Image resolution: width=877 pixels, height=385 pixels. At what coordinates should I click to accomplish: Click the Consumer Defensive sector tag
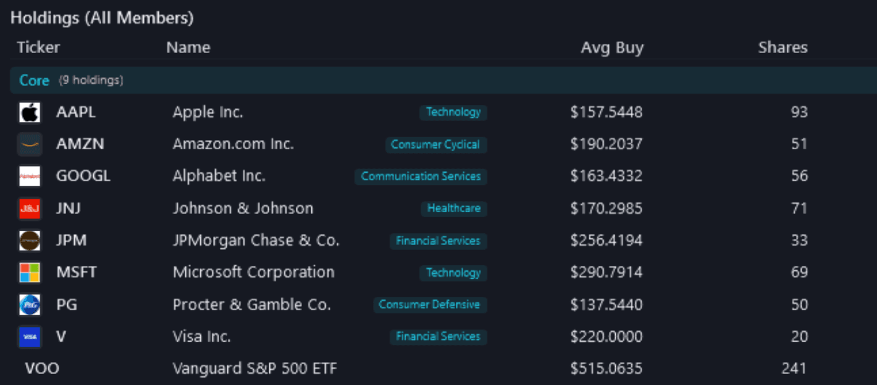point(429,305)
